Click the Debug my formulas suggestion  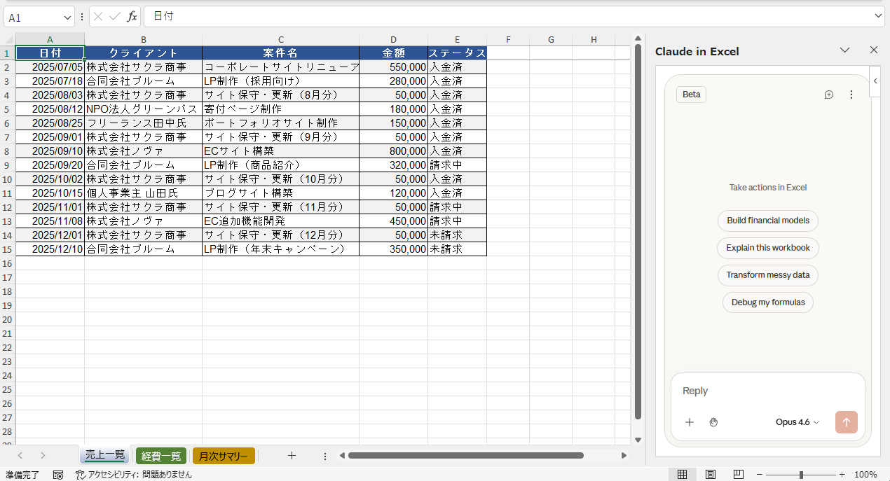point(767,302)
